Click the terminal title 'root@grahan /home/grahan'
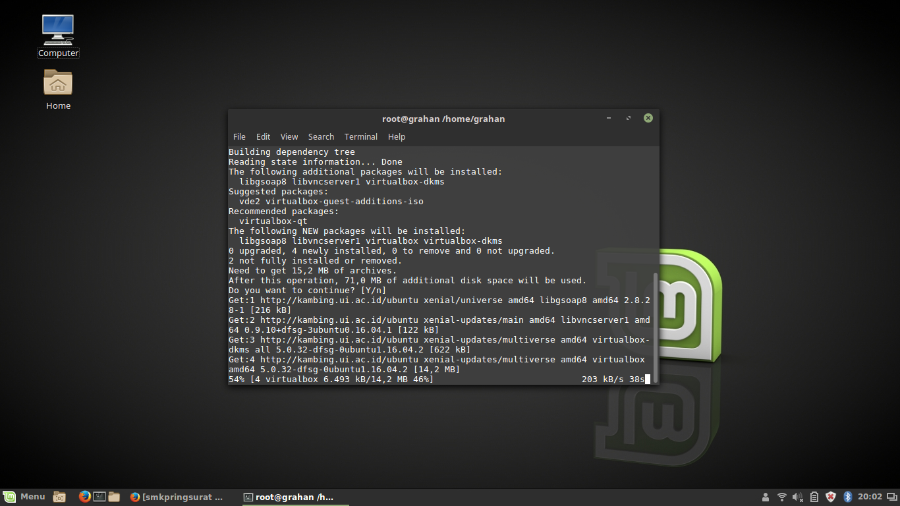The image size is (900, 506). pyautogui.click(x=443, y=119)
